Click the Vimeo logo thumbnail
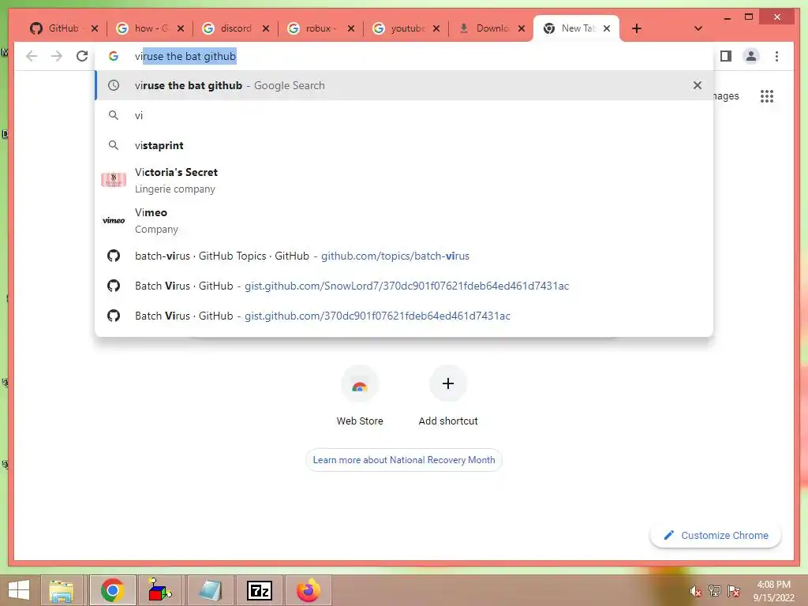Image resolution: width=808 pixels, height=606 pixels. pyautogui.click(x=114, y=221)
